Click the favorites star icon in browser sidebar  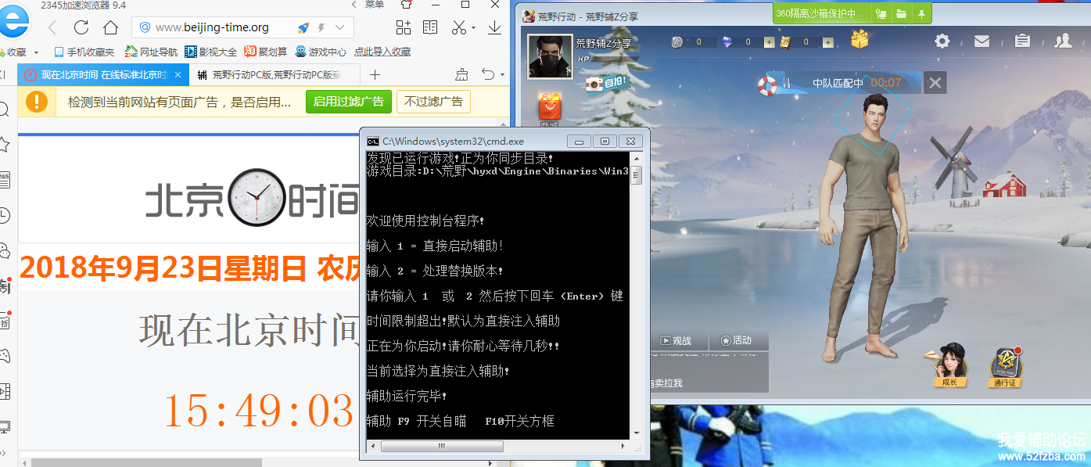[x=4, y=145]
